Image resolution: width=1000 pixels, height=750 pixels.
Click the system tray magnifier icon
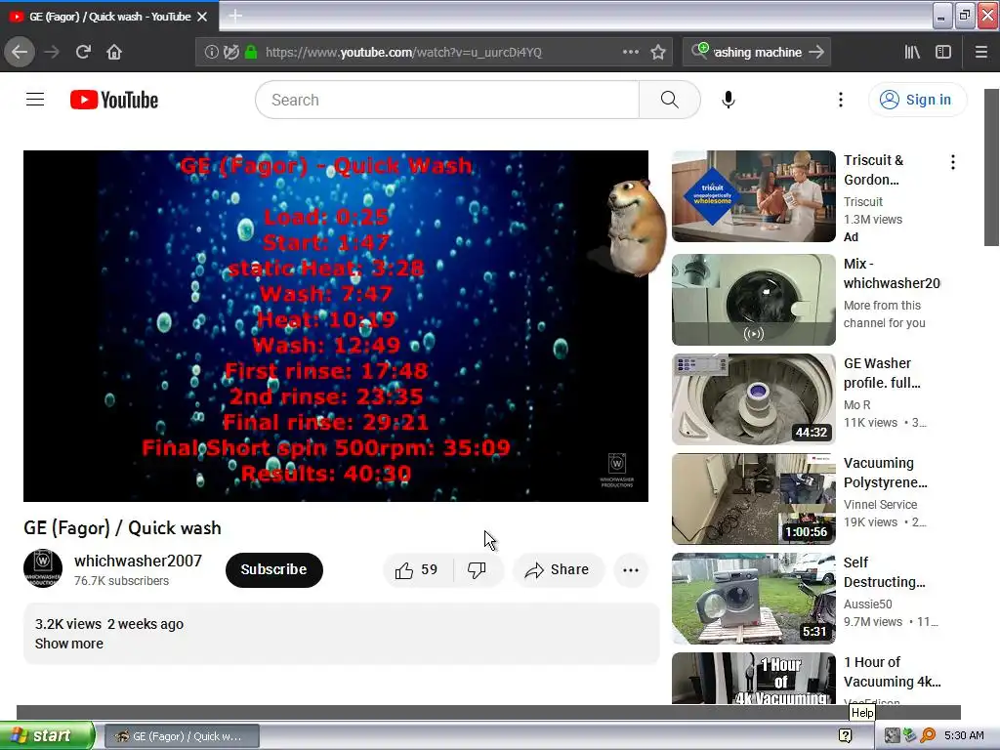click(x=928, y=736)
